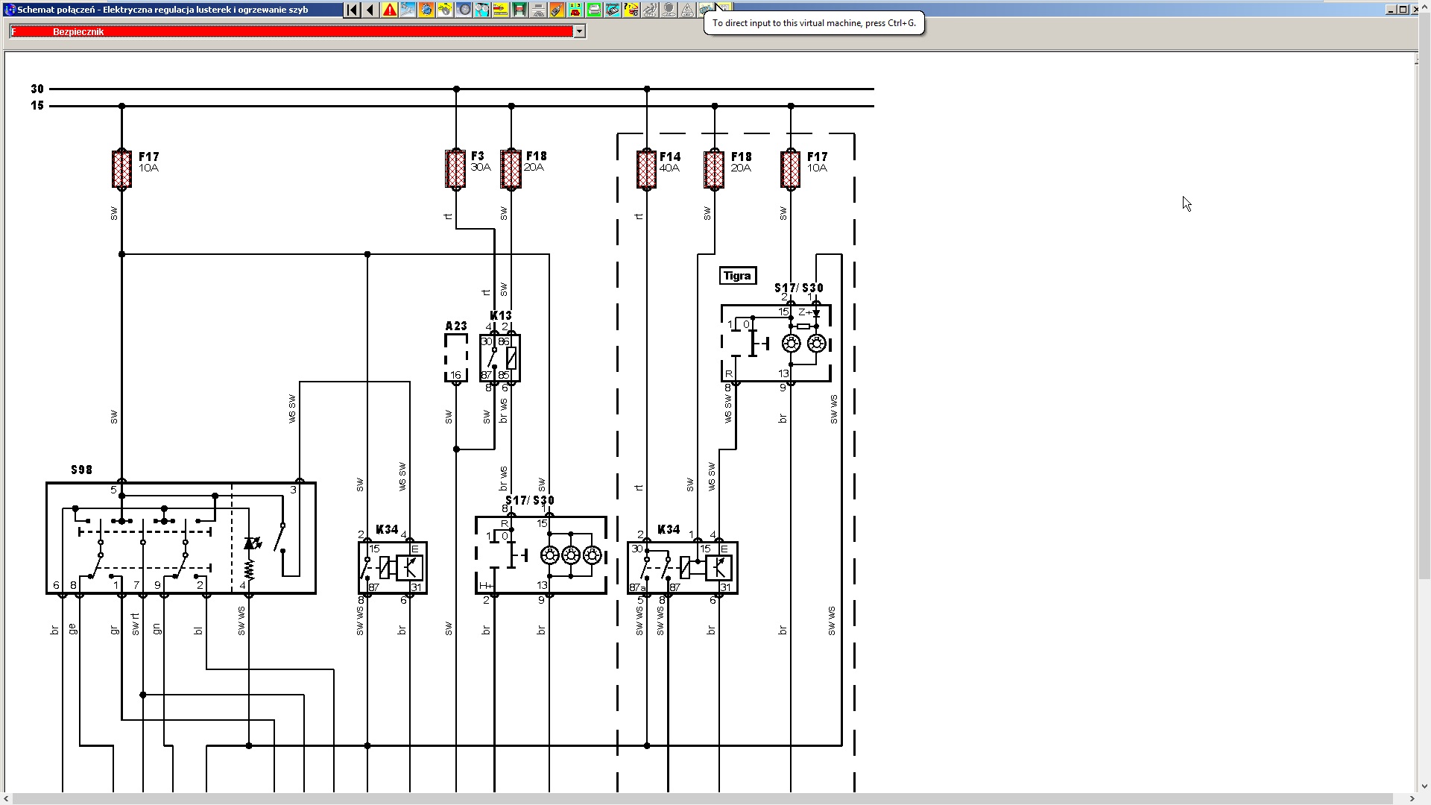
Task: Click the back arrow toolbar icon
Action: [370, 10]
